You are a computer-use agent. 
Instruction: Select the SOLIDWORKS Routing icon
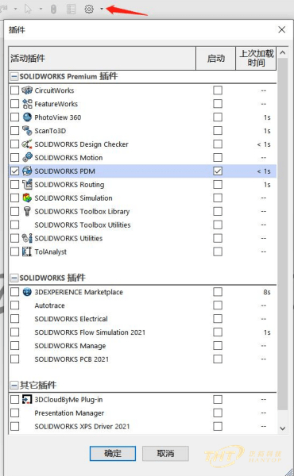(x=27, y=184)
